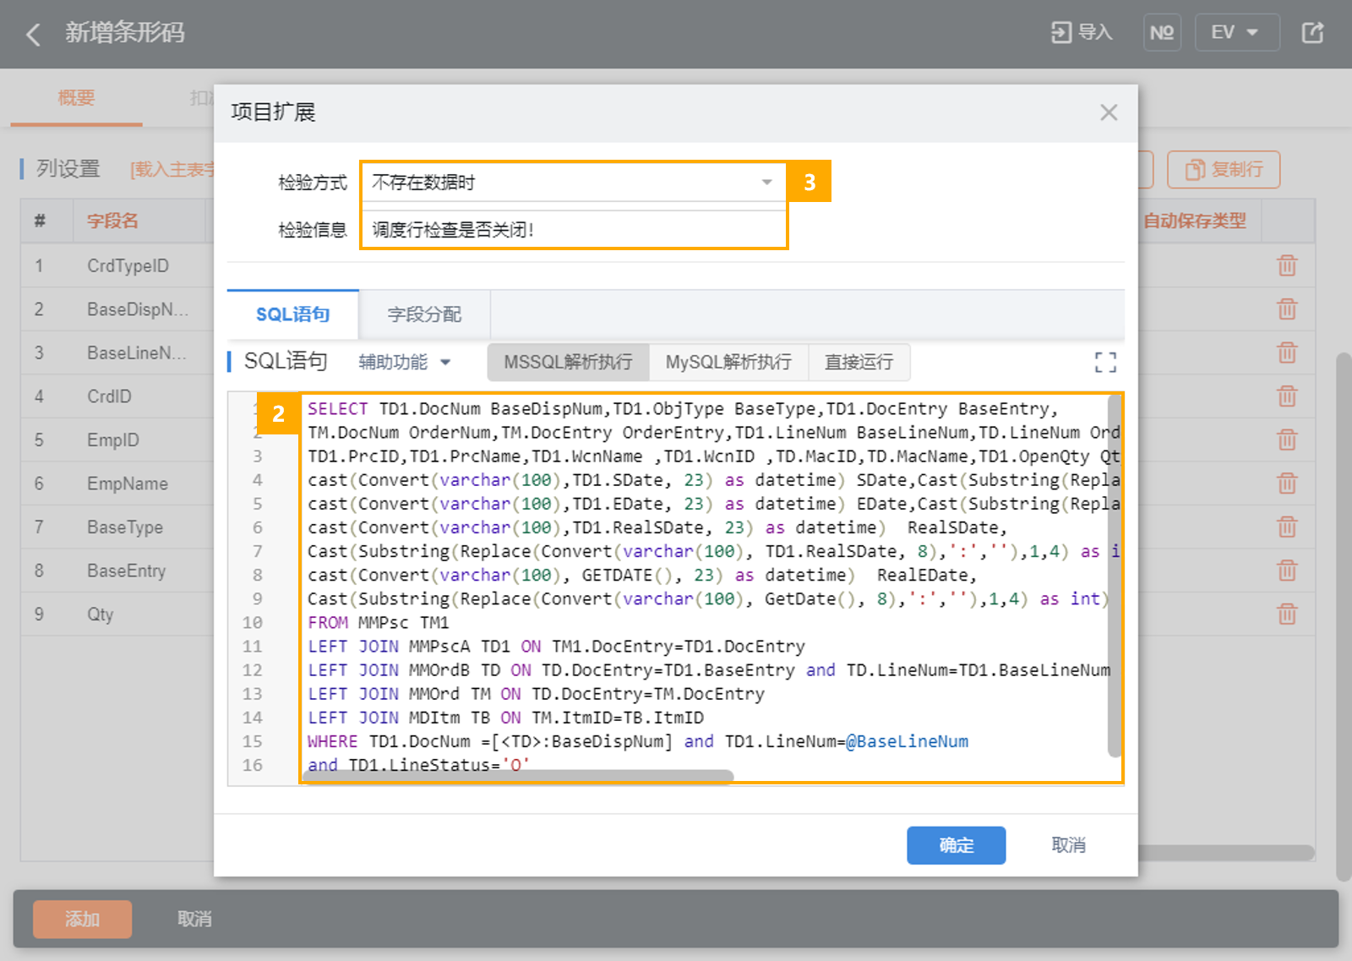Select the BaseDispN... field cell
Screen dimensions: 1352x961
[x=138, y=309]
